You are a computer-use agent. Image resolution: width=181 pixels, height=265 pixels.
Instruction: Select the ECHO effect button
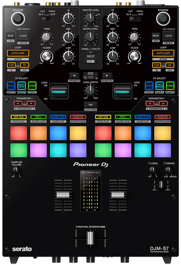tap(11, 86)
